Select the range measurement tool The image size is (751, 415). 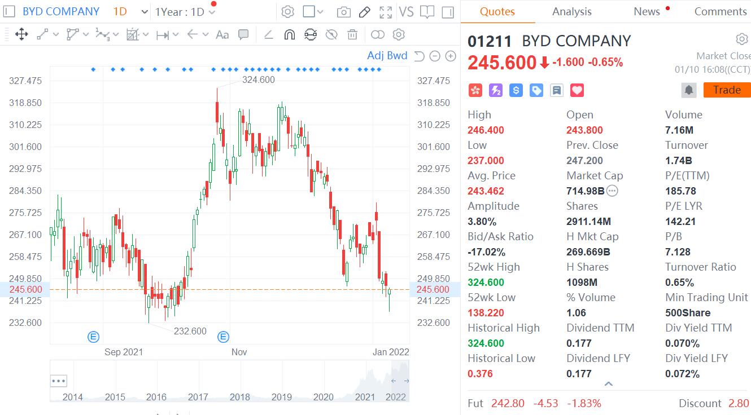click(x=163, y=35)
